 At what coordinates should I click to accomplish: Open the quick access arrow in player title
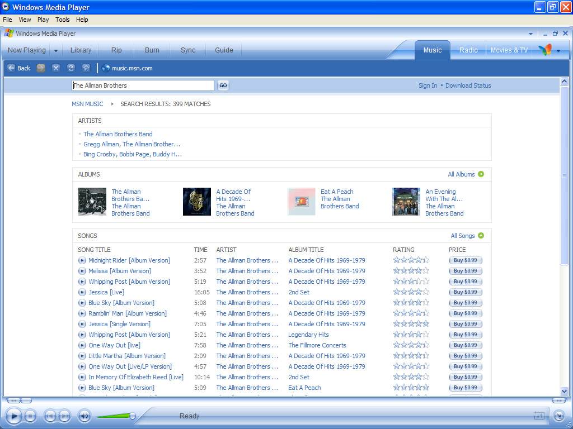coord(530,34)
